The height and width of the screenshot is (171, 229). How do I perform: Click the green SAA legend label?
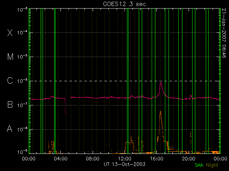coord(199,165)
